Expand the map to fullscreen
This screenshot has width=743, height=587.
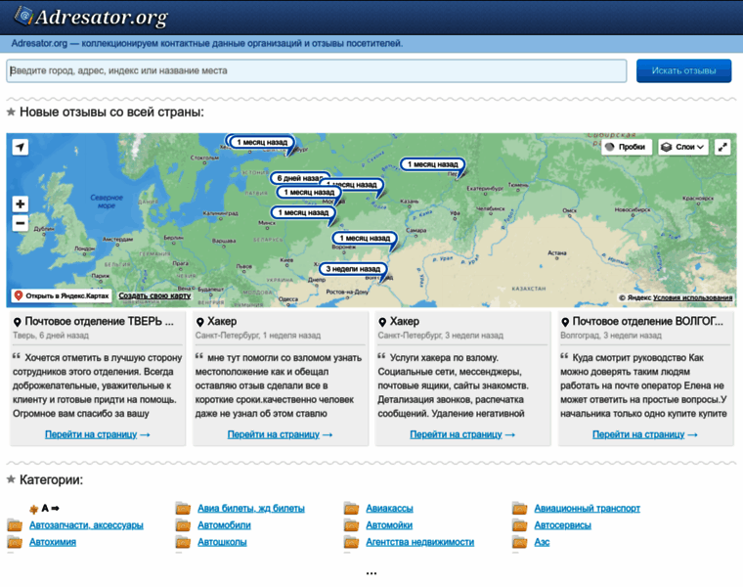click(x=722, y=147)
